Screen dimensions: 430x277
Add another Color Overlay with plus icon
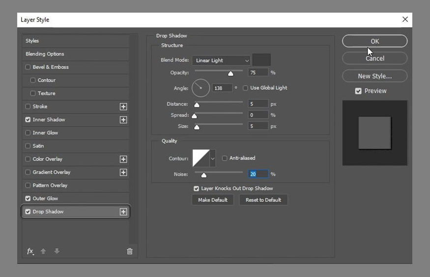[x=123, y=159]
